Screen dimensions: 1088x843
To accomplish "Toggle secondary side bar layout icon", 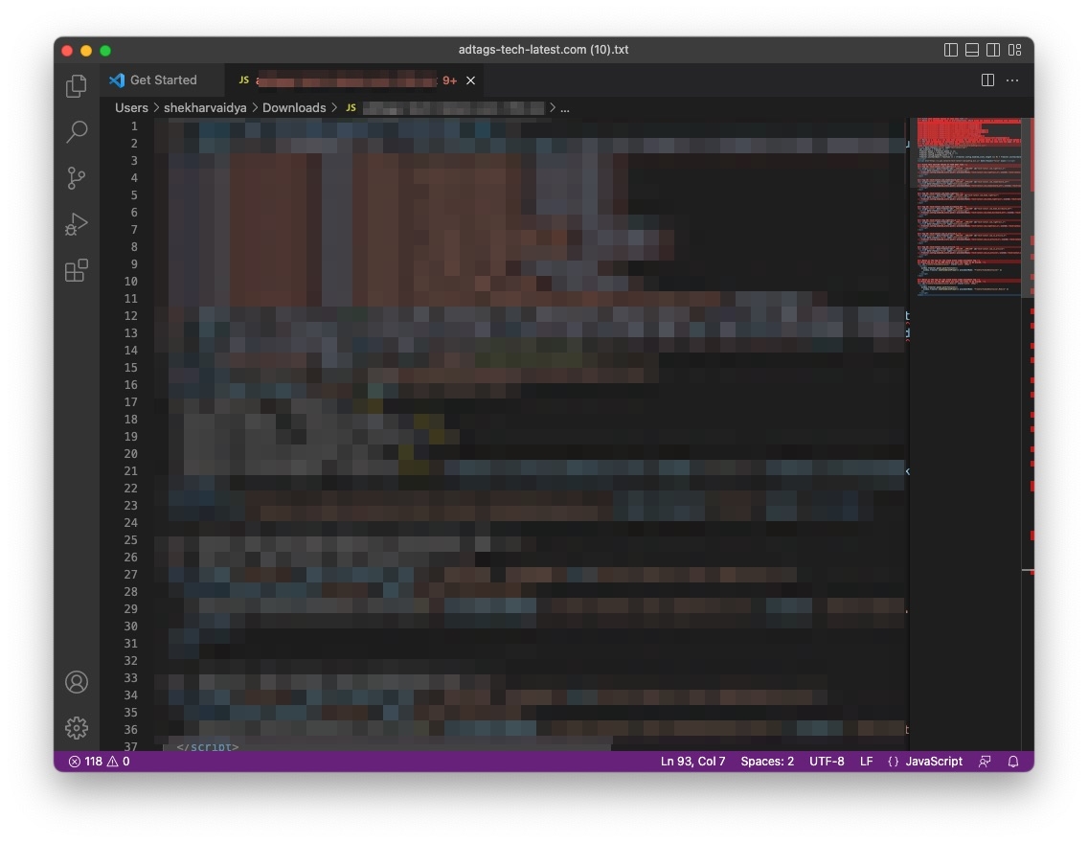I will click(993, 50).
